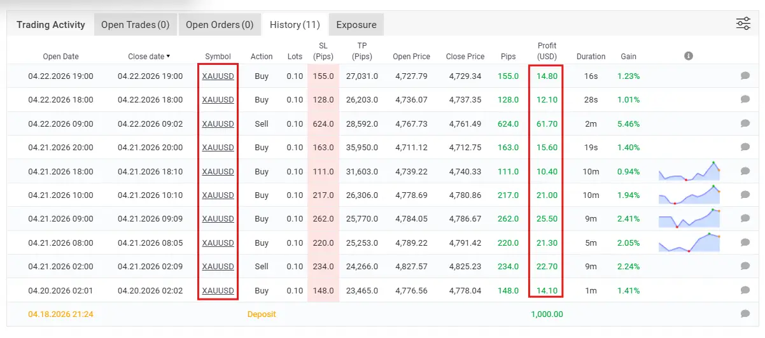
Task: Sort table by Gain column header
Action: pyautogui.click(x=628, y=56)
